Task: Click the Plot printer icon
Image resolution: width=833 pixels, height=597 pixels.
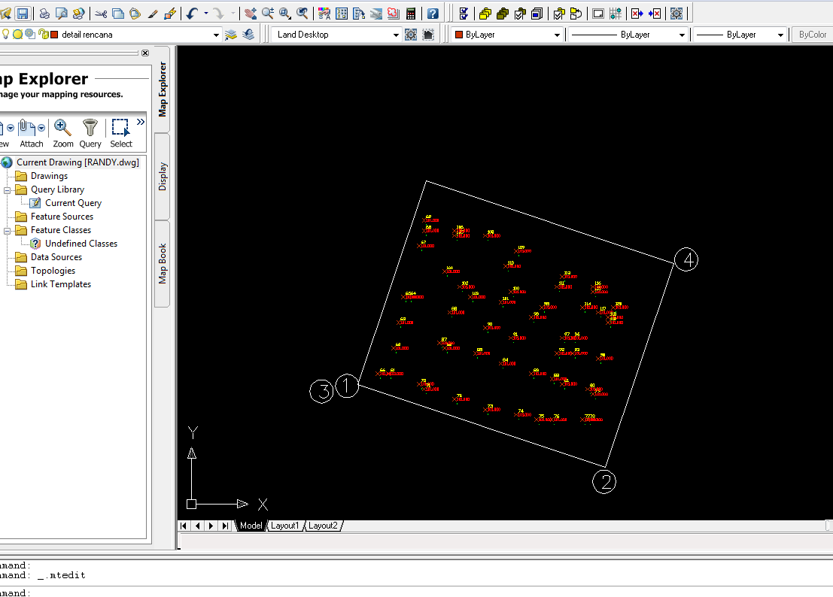Action: point(44,14)
